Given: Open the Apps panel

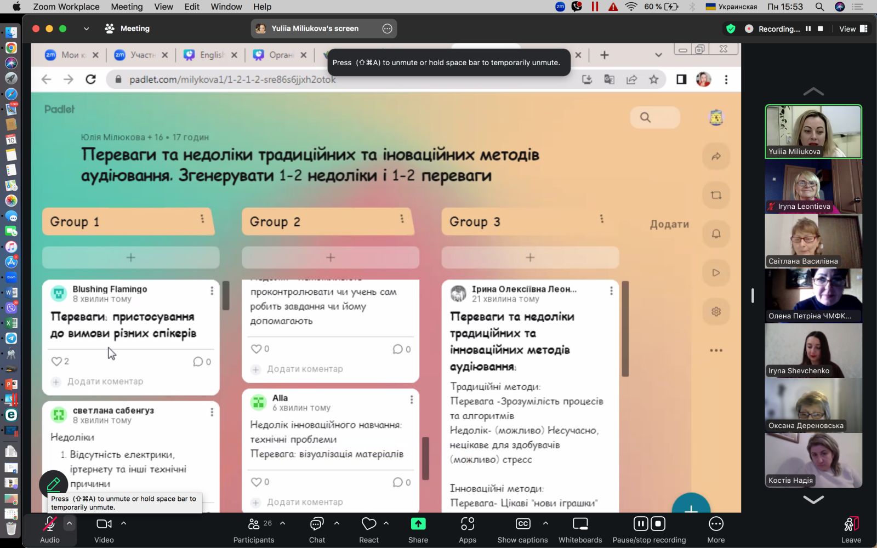Looking at the screenshot, I should (468, 524).
